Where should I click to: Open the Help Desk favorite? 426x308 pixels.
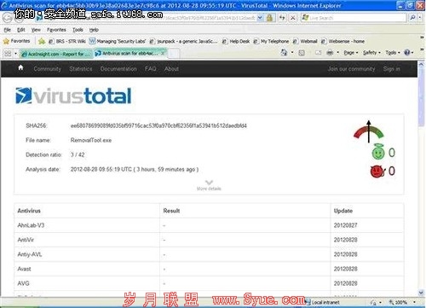(x=236, y=41)
